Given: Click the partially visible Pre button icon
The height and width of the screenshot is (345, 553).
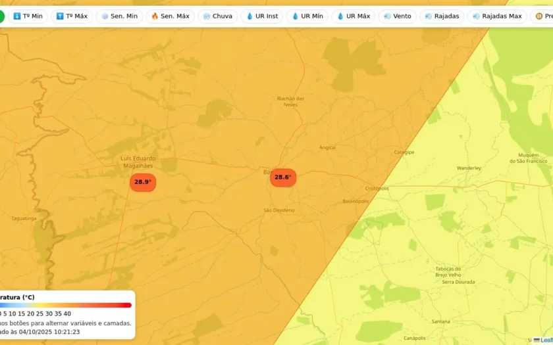Looking at the screenshot, I should (539, 16).
